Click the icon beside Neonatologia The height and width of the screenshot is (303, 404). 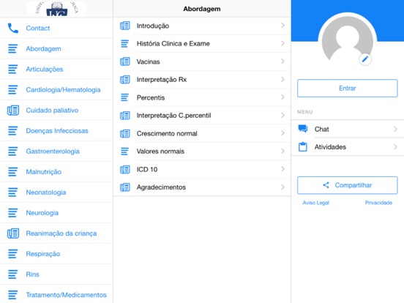tap(13, 192)
